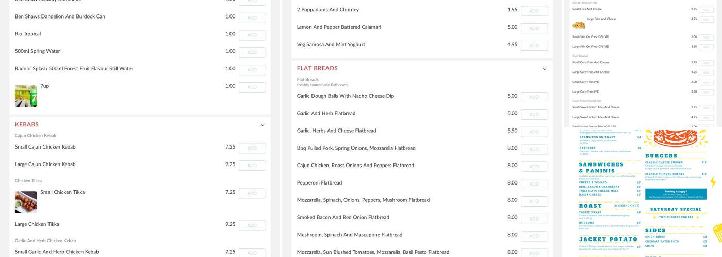
Task: Select the Flat Breads section heading
Action: (x=317, y=69)
